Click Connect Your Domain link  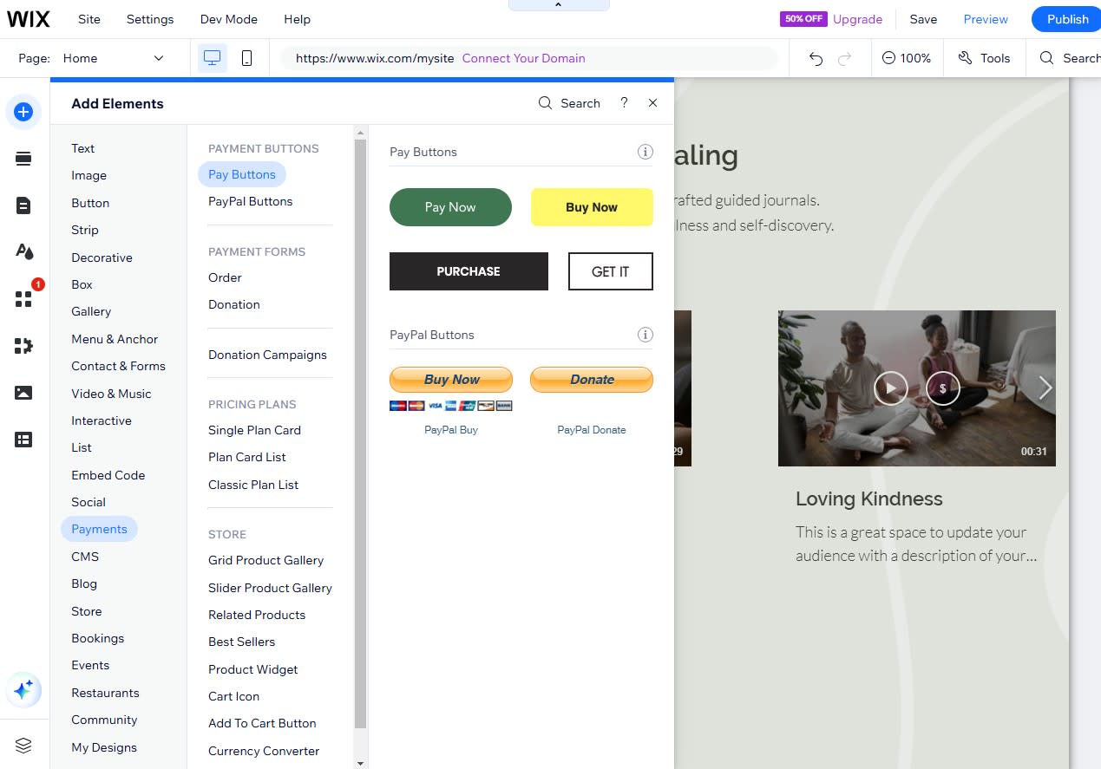pos(523,58)
